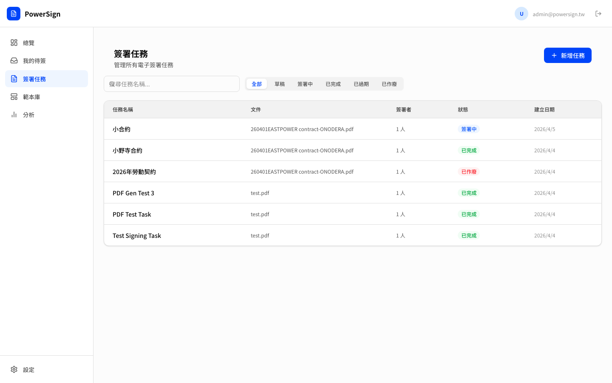
Task: Open the 分析 bar chart icon
Action: tap(14, 114)
